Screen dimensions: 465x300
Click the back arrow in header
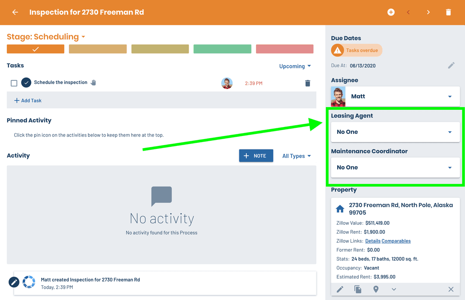[x=15, y=12]
